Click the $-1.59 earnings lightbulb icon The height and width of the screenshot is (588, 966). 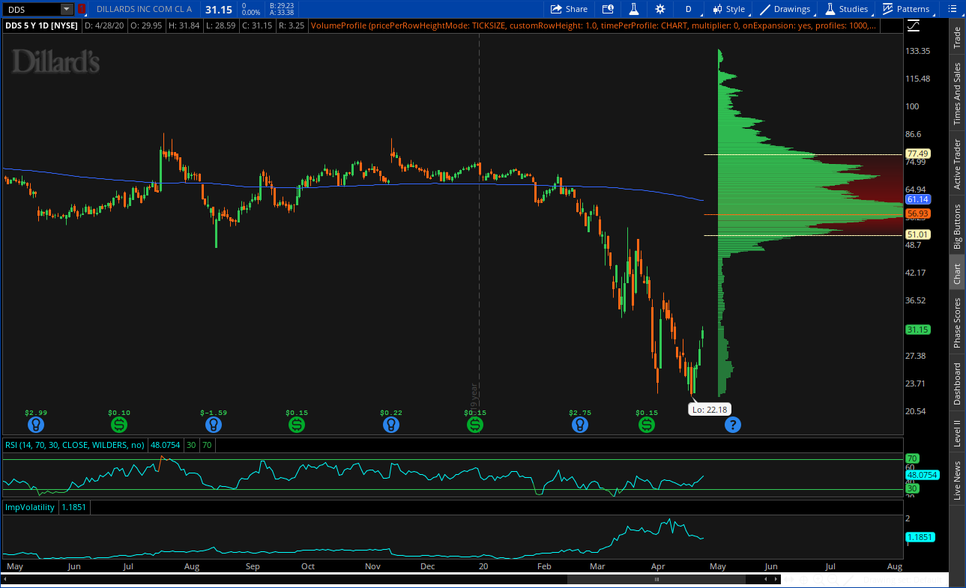(214, 425)
